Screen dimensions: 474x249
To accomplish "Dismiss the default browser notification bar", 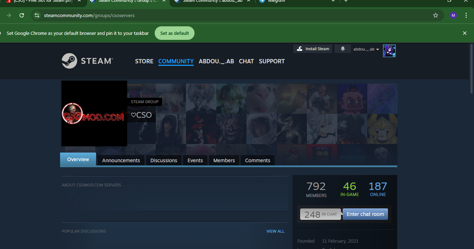I will pos(464,33).
